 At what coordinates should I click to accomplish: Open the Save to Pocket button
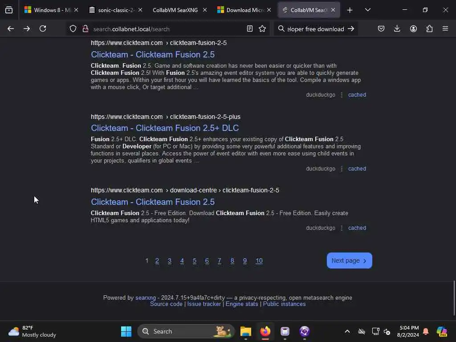[381, 29]
